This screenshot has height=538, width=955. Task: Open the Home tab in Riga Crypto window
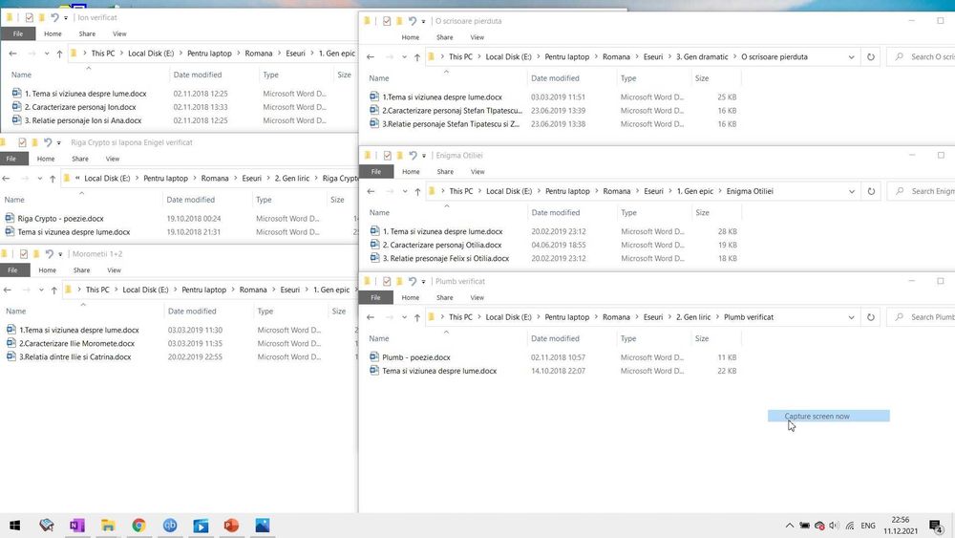[x=46, y=159]
